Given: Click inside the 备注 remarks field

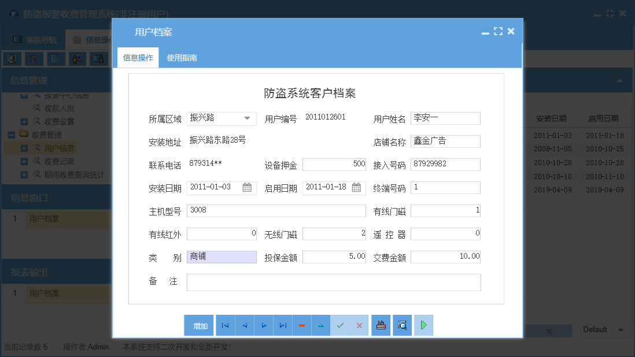Looking at the screenshot, I should 335,282.
